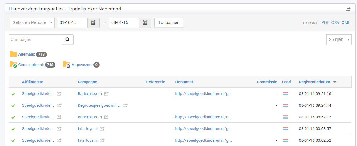Open affiliatesite share icon in 00:02:52 row

(x=59, y=140)
